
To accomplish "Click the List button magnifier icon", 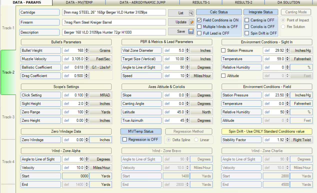I will 191,13.
